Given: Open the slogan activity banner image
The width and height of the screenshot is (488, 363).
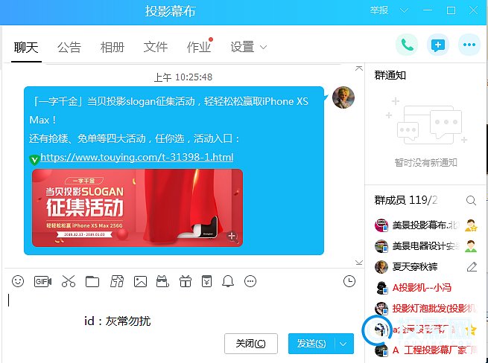Looking at the screenshot, I should [137, 208].
